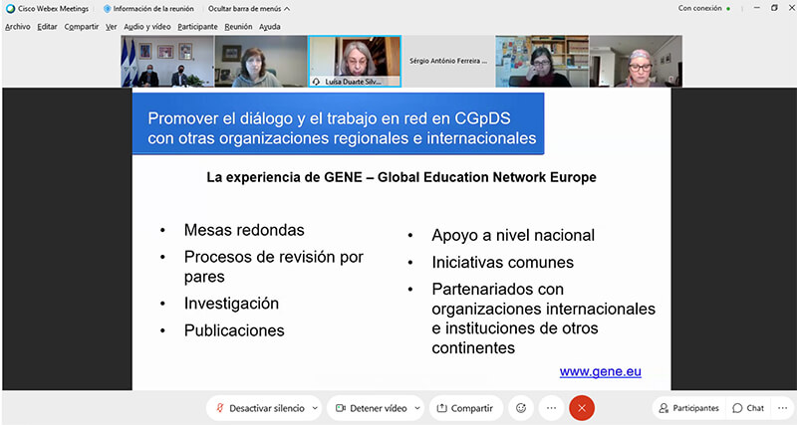Viewport: 797px width, 425px height.
Task: Select the Sérgio António Ferreira participant tile
Action: (x=448, y=62)
